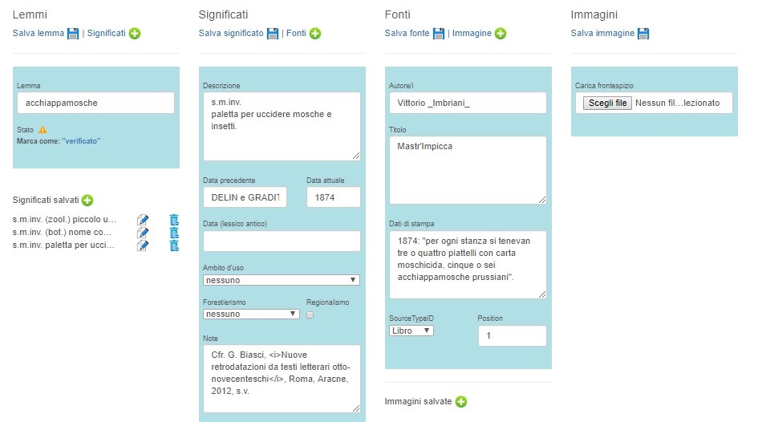The height and width of the screenshot is (422, 758).
Task: Click the green plus beside Immagini salvate
Action: pos(461,402)
